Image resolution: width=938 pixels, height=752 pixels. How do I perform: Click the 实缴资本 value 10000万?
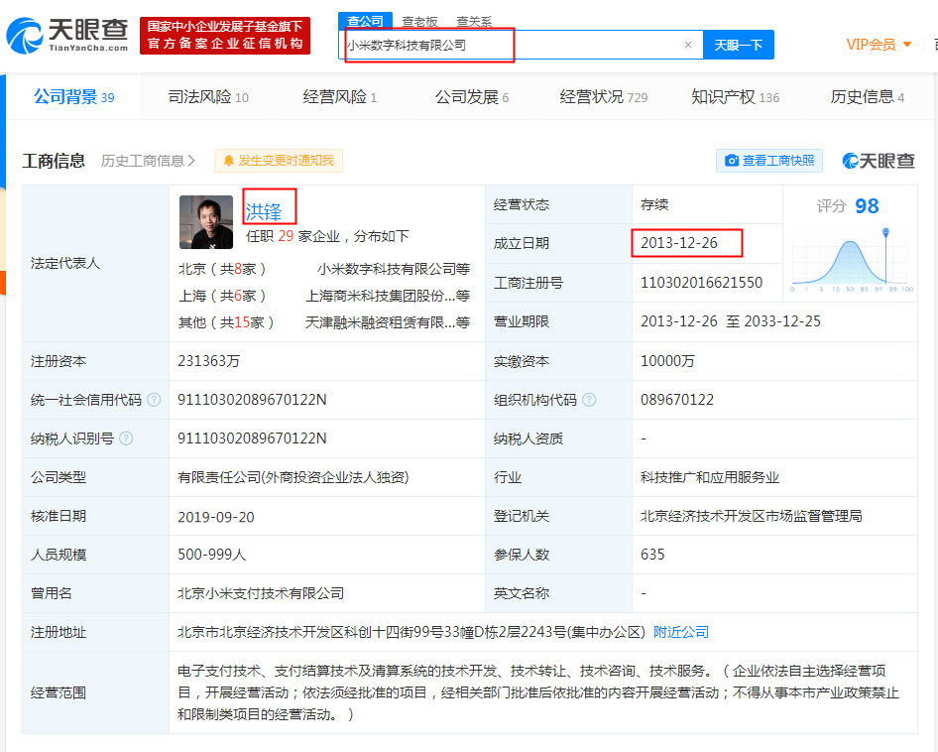coord(667,361)
